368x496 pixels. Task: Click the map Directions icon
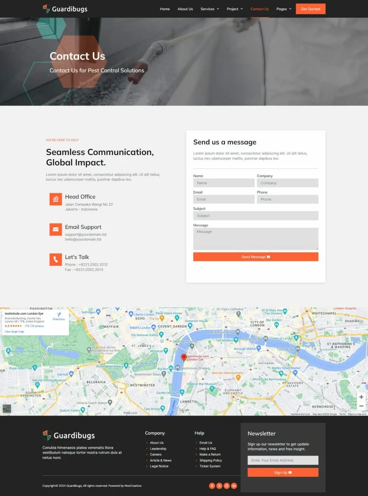59,315
